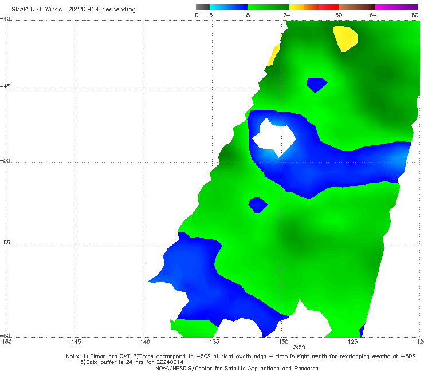Click the longitude axis label '-140'
The width and height of the screenshot is (424, 372).
click(x=143, y=342)
